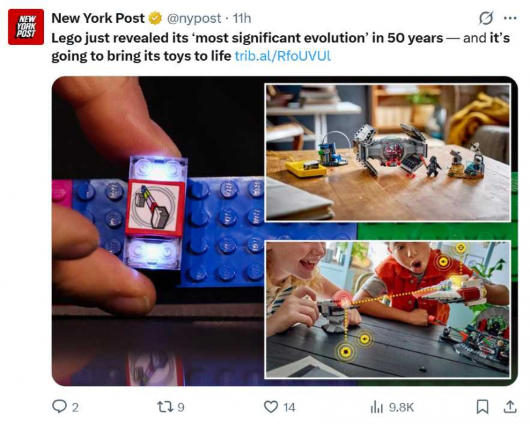The height and width of the screenshot is (424, 530).
Task: Open the trib.al/RfoUVUl article link
Action: point(283,56)
